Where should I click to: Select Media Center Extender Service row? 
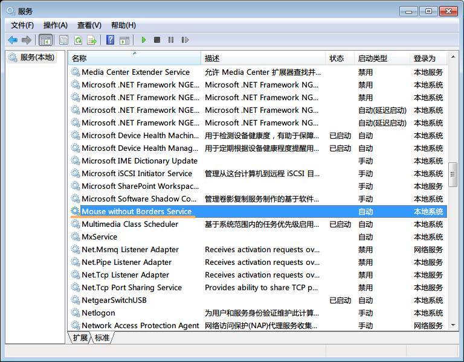pyautogui.click(x=259, y=72)
